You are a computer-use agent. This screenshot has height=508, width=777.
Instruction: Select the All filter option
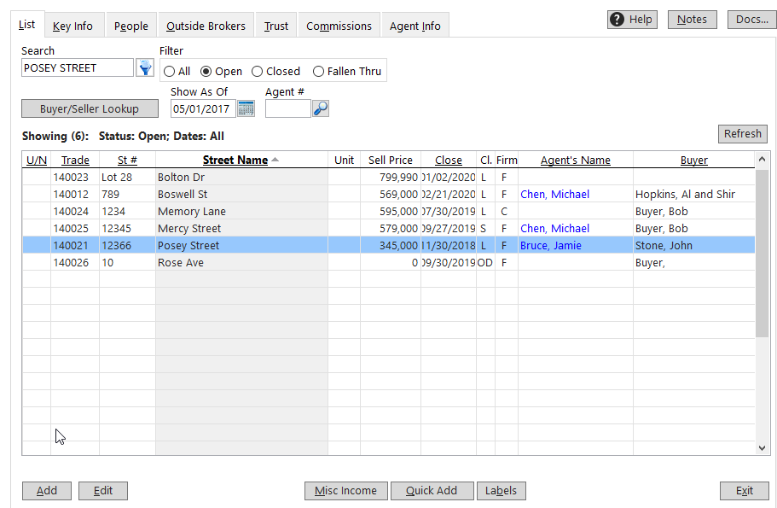click(x=170, y=71)
